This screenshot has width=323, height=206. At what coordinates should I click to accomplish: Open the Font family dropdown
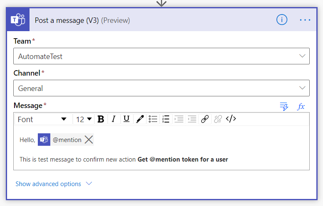pos(44,119)
